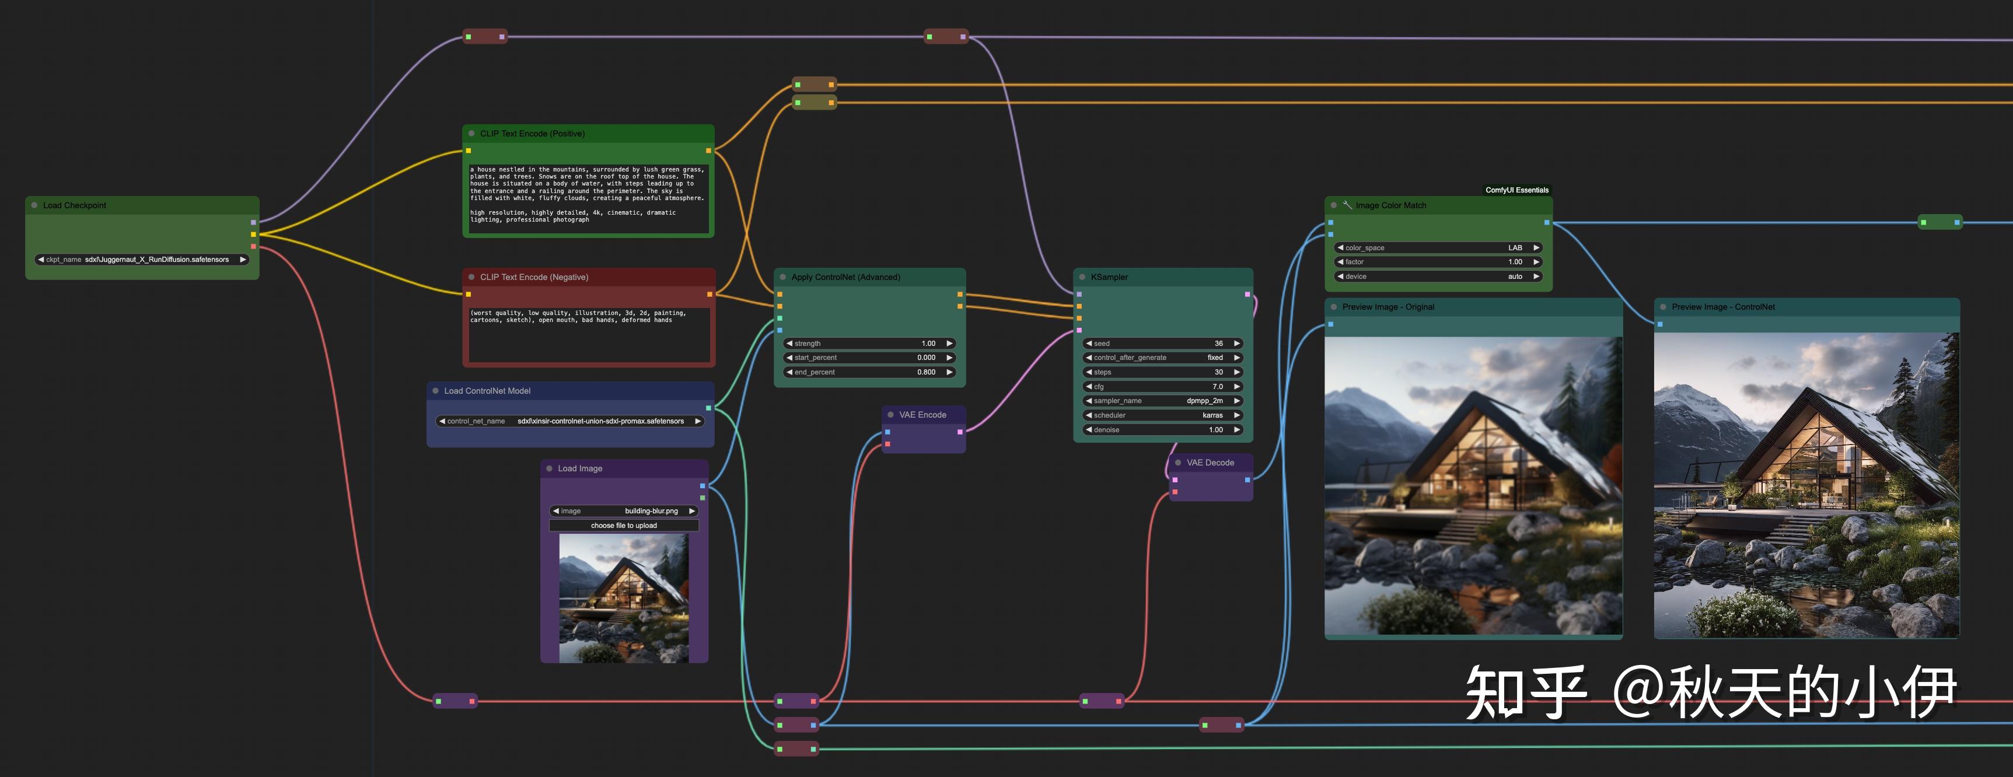Viewport: 2013px width, 777px height.
Task: Click the Load Image house thumbnail
Action: pyautogui.click(x=624, y=598)
